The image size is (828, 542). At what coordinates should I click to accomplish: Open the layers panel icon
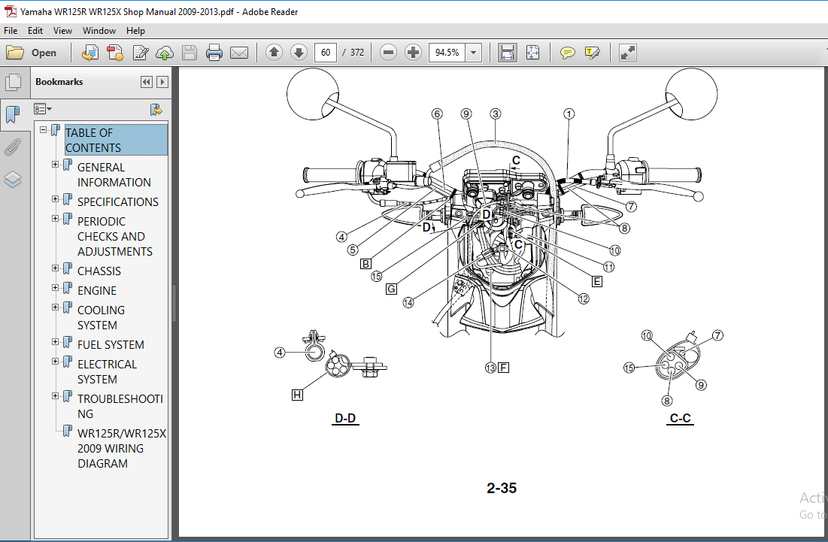coord(13,180)
